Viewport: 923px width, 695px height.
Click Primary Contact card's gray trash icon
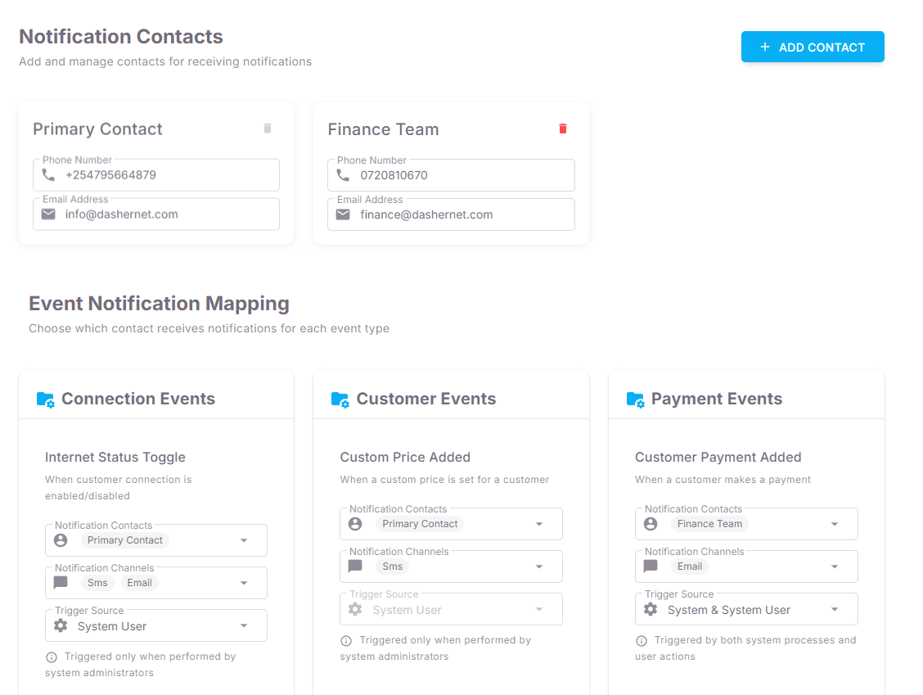point(267,129)
